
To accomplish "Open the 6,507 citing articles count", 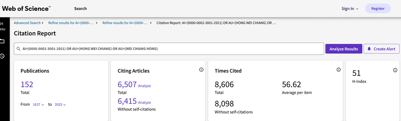I will [127, 85].
